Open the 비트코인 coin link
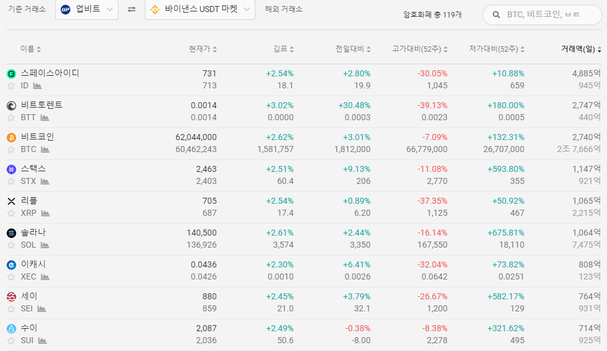The height and width of the screenshot is (351, 607). coord(37,136)
